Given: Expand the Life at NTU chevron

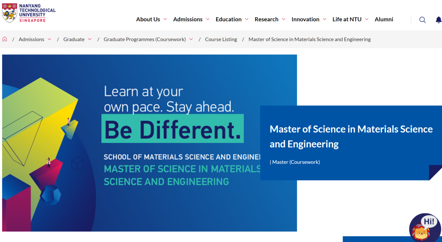Looking at the screenshot, I should tap(367, 19).
